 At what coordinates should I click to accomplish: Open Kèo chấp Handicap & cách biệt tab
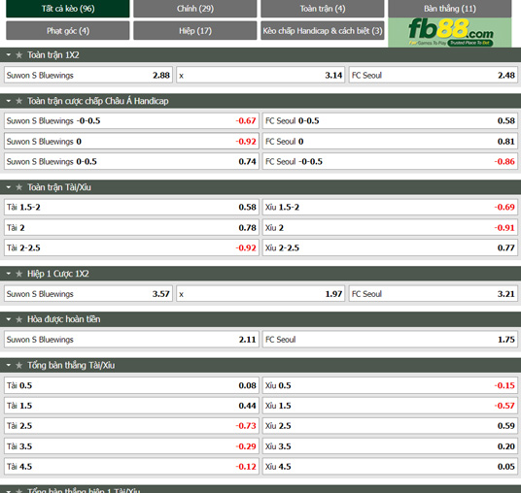pos(323,30)
